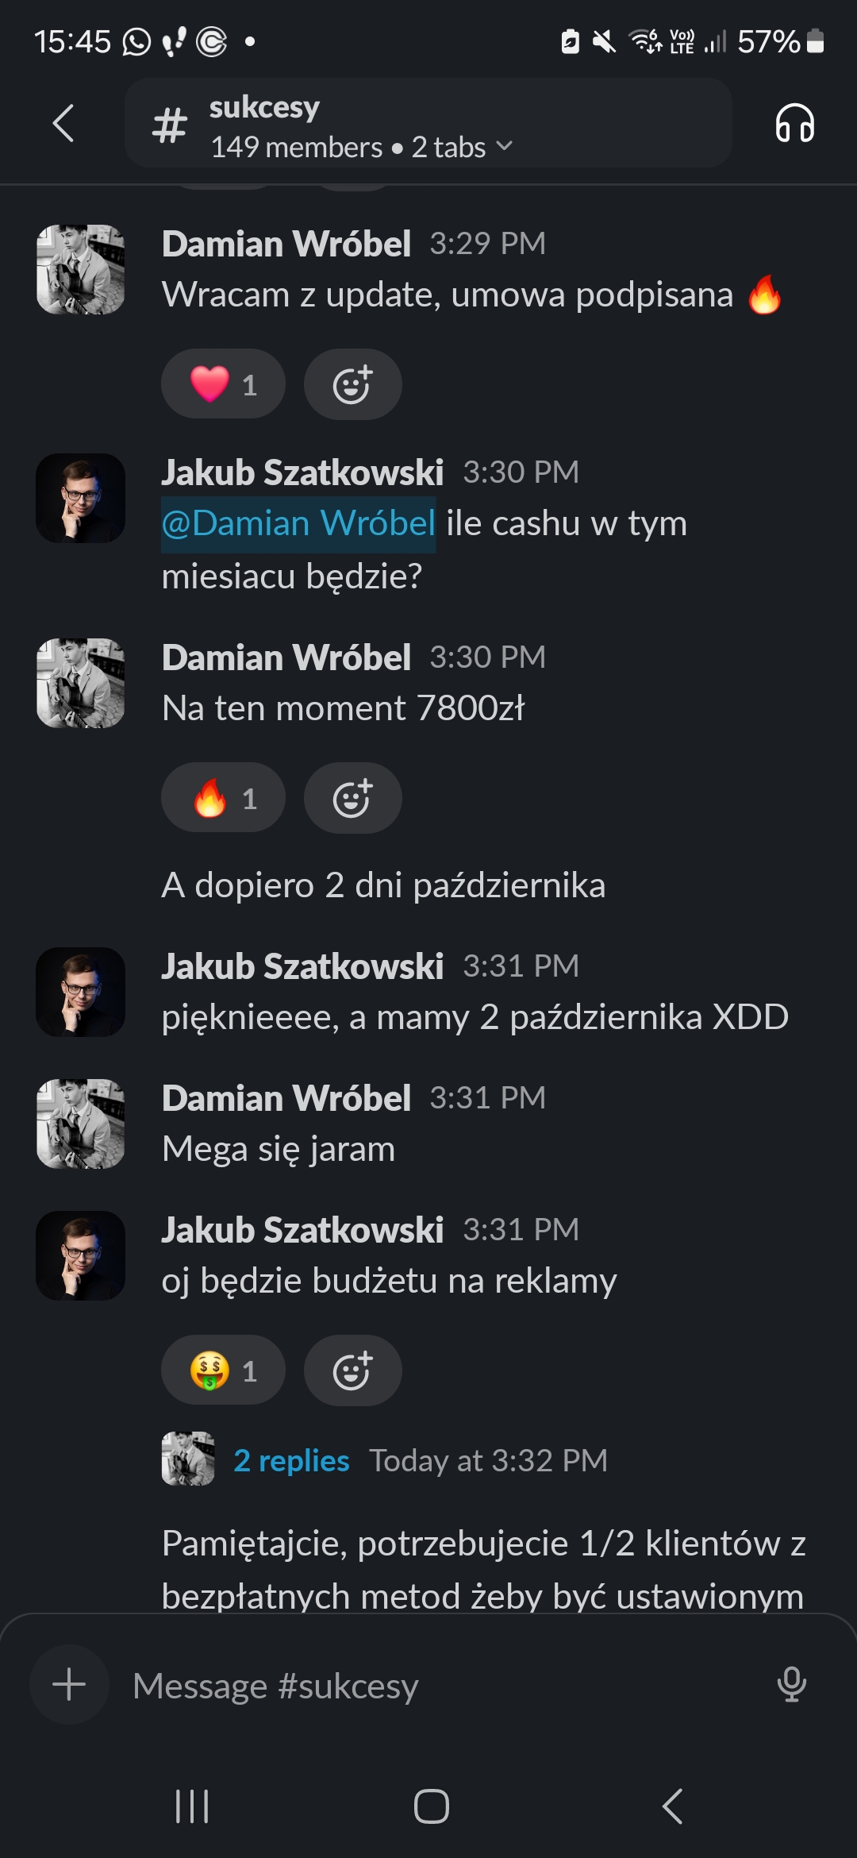Tap the Android home button
Image resolution: width=857 pixels, height=1858 pixels.
(431, 1806)
